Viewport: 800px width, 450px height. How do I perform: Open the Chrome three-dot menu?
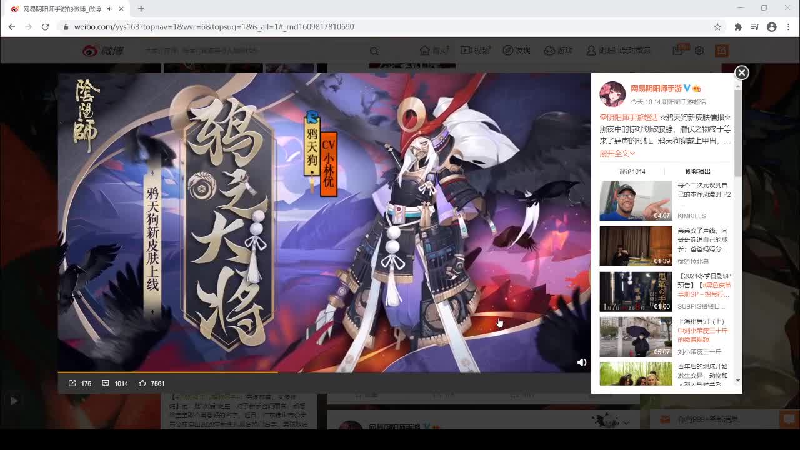click(x=787, y=27)
